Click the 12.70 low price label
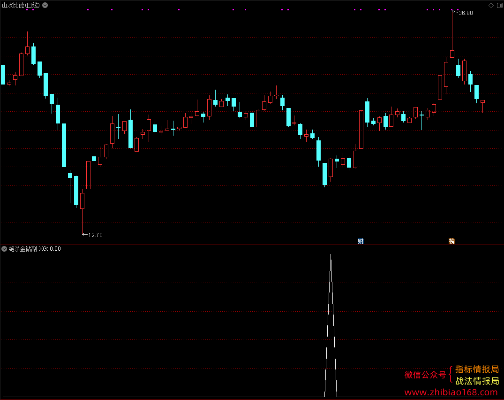The image size is (504, 400). [x=96, y=235]
